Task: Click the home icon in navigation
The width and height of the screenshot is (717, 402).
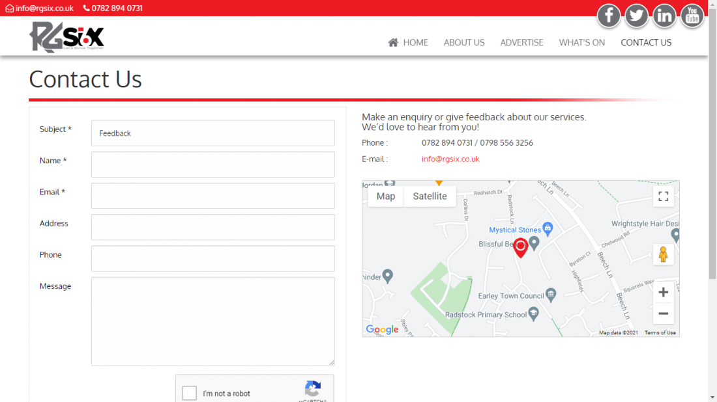Action: pyautogui.click(x=393, y=42)
